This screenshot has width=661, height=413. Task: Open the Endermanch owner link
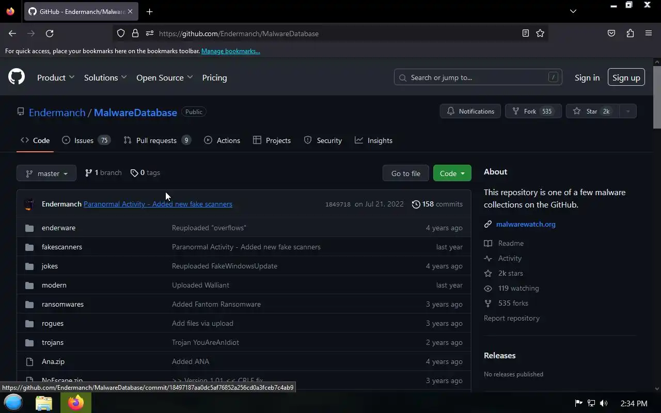pyautogui.click(x=57, y=113)
